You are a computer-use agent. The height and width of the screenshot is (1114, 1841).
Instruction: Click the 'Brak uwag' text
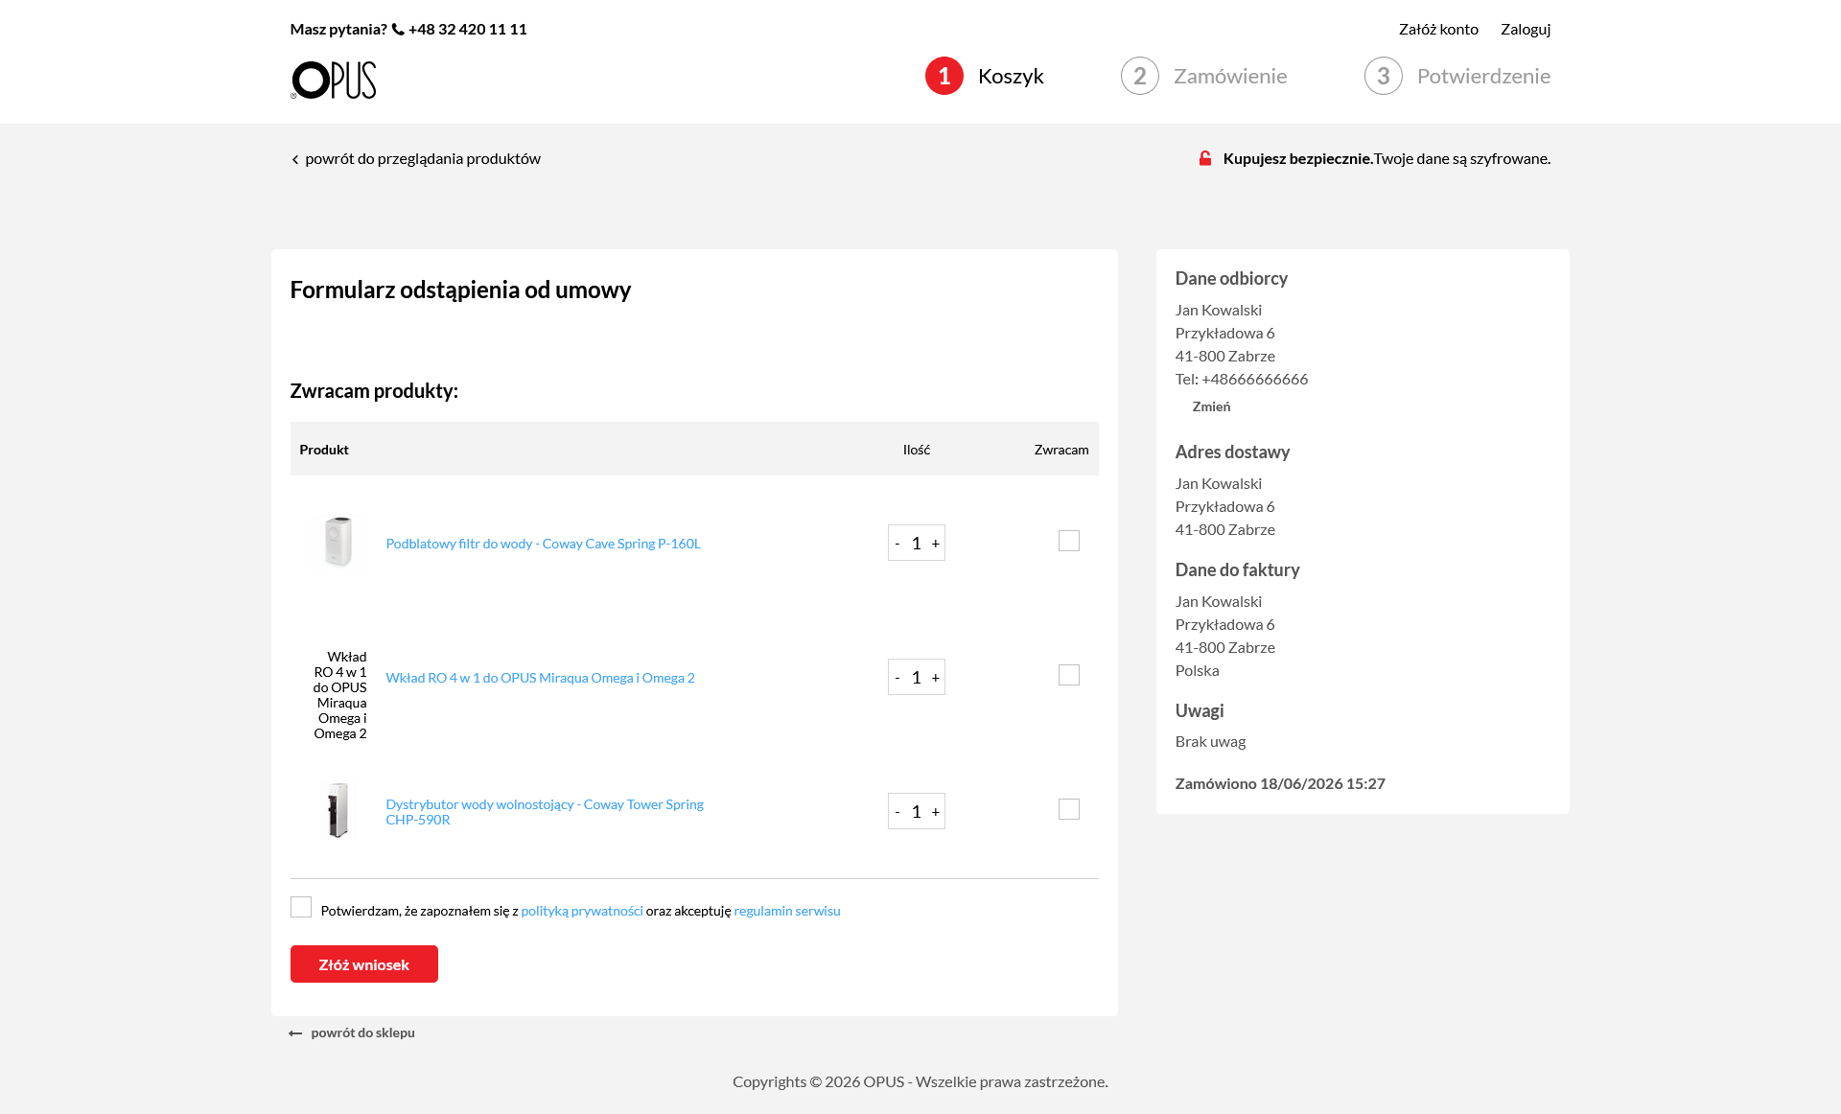tap(1210, 741)
